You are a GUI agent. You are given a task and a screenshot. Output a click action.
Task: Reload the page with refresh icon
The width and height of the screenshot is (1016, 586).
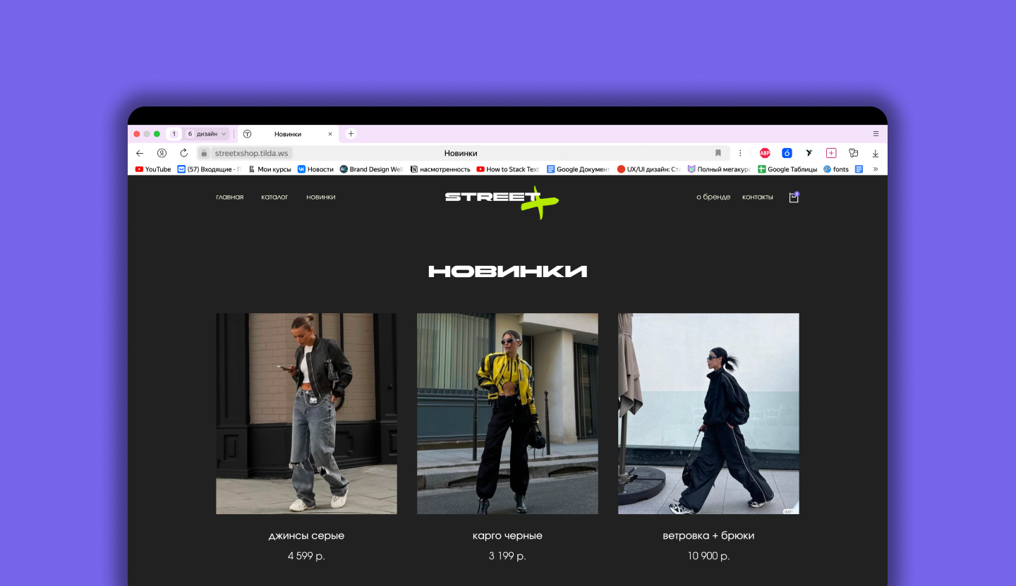tap(184, 153)
